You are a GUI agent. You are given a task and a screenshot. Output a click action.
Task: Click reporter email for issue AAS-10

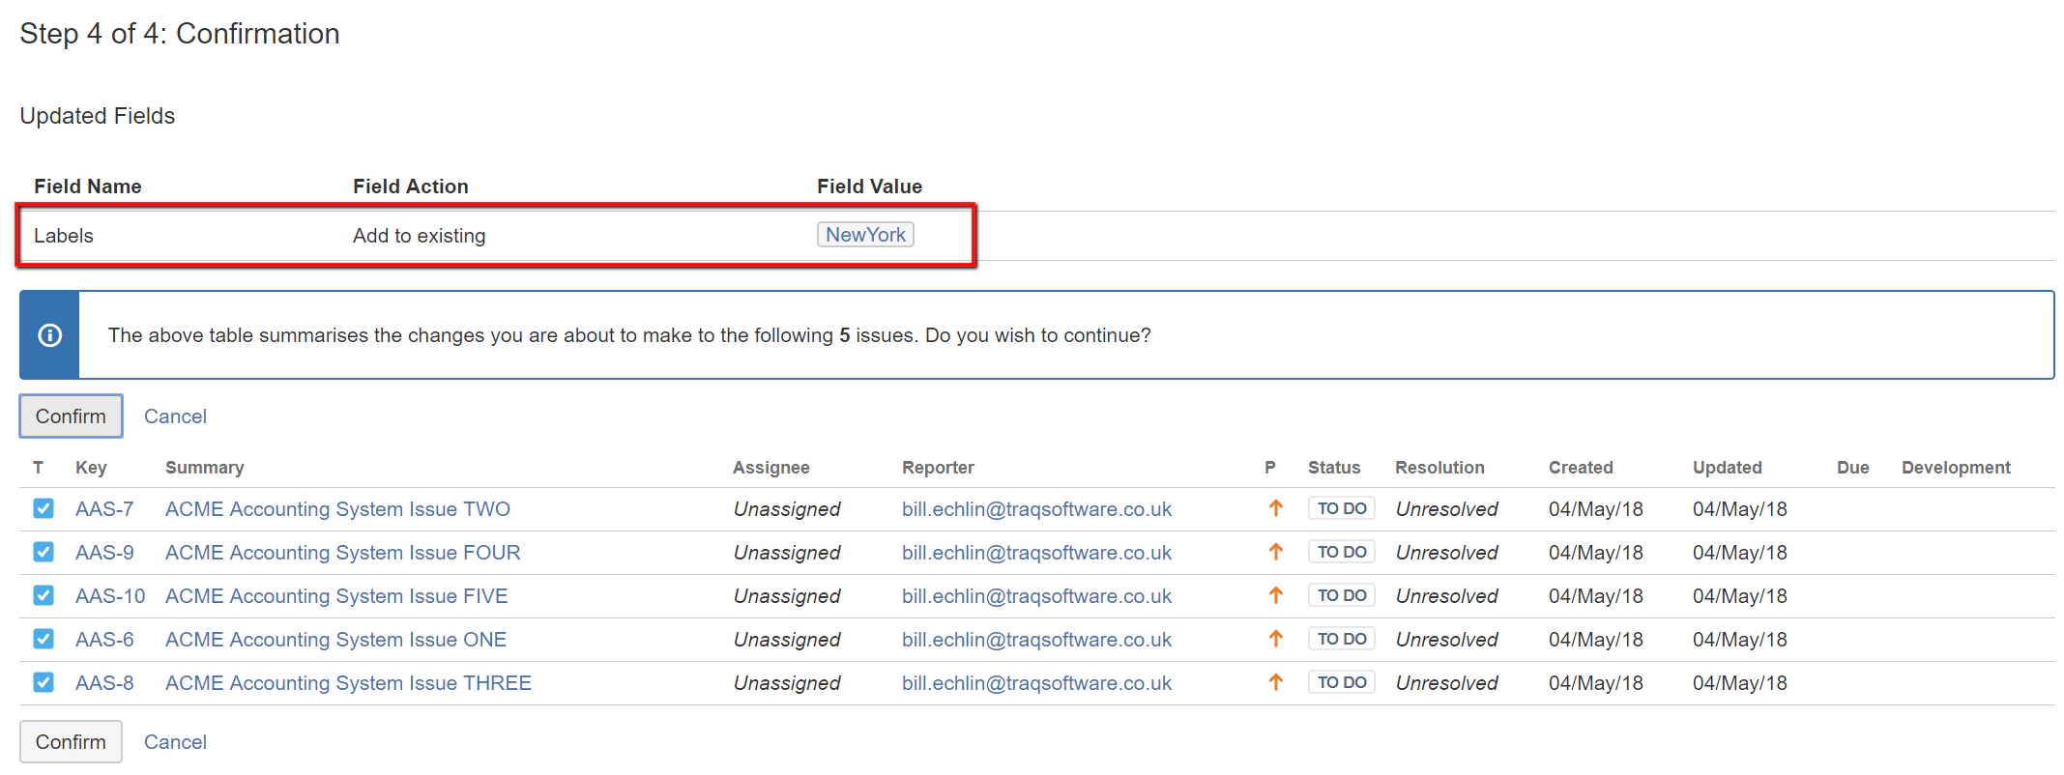(x=1036, y=596)
